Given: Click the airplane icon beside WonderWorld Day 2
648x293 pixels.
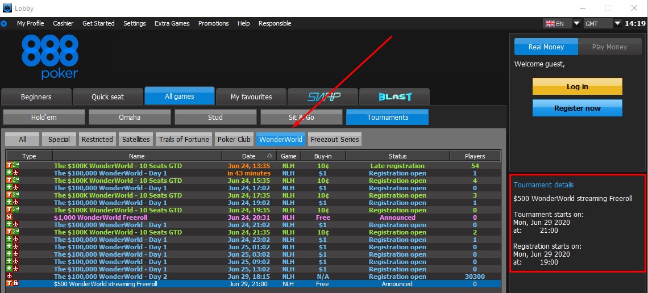Looking at the screenshot, I should (10, 277).
